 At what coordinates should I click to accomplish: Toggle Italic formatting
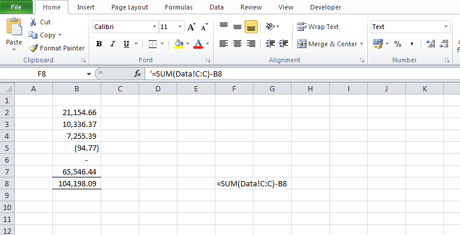coord(112,44)
